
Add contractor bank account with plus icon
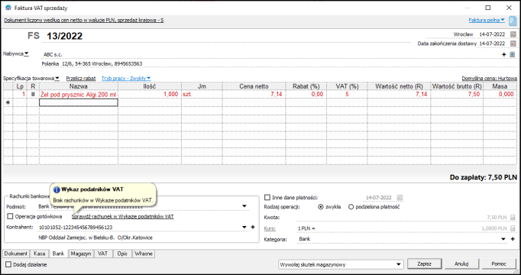pyautogui.click(x=253, y=227)
